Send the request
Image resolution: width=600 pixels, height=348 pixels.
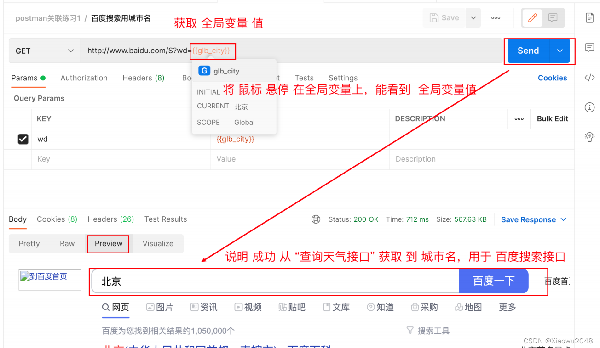[528, 51]
